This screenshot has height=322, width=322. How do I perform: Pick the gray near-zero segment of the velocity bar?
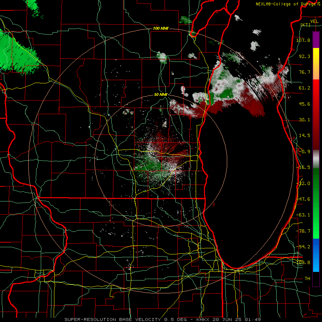(x=316, y=159)
